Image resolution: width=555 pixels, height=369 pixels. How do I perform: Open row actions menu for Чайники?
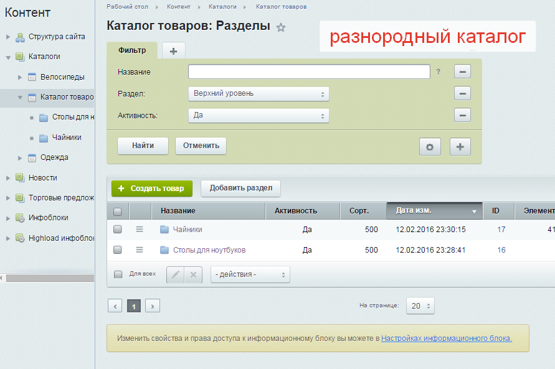140,230
